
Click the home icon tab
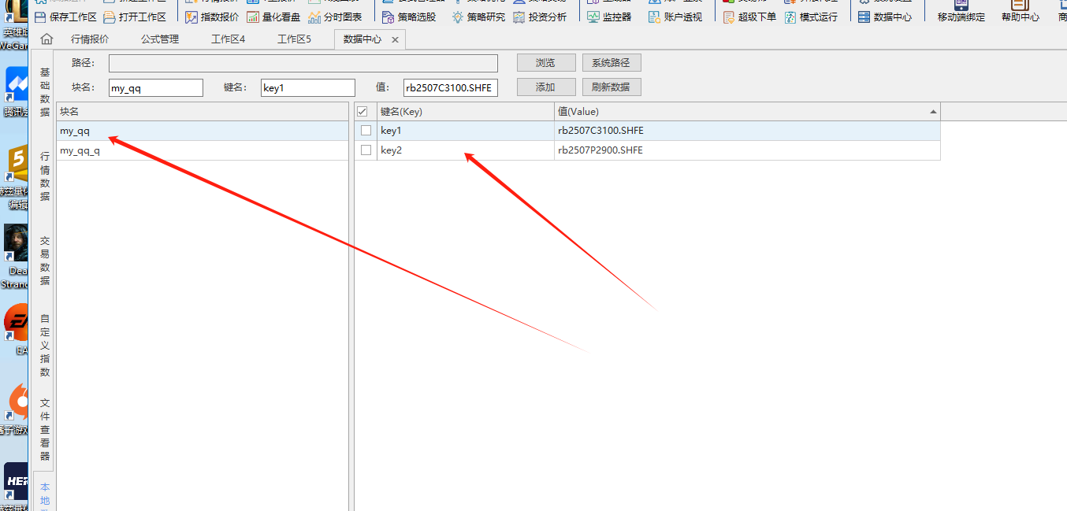tap(46, 39)
